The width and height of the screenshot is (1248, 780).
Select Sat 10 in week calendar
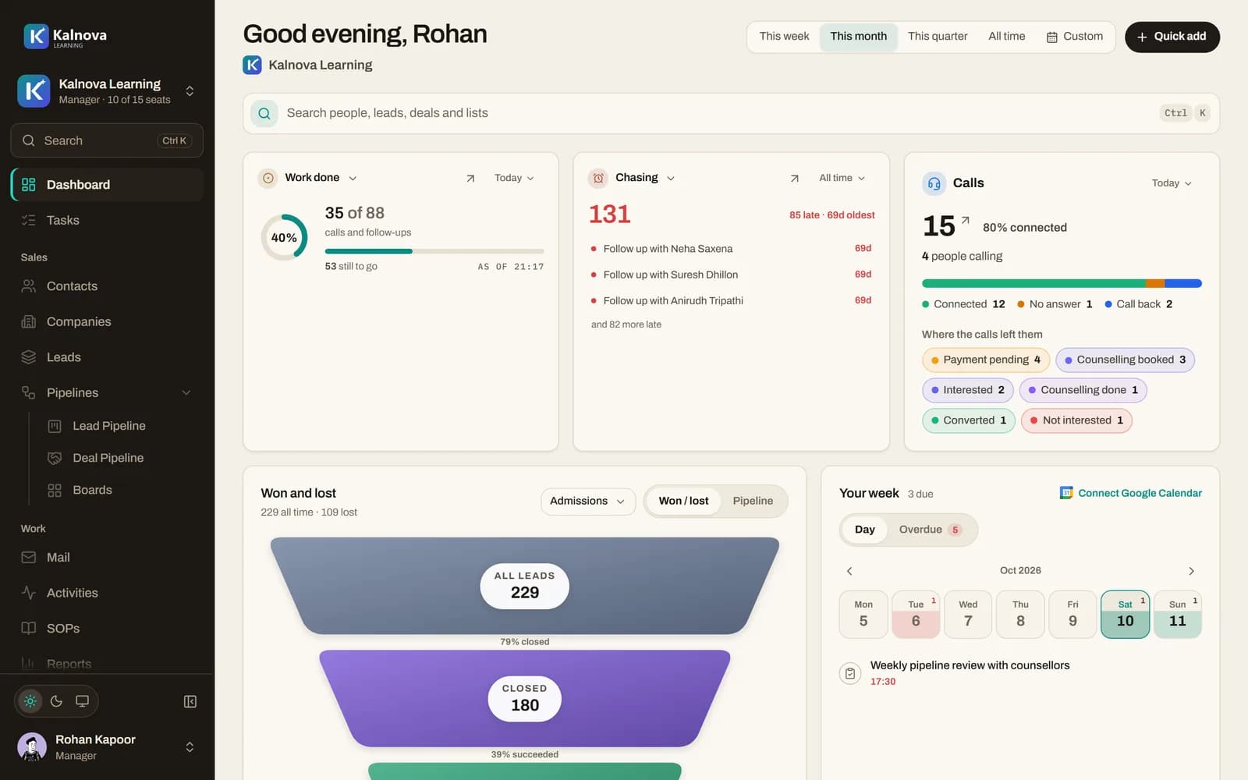(1125, 615)
